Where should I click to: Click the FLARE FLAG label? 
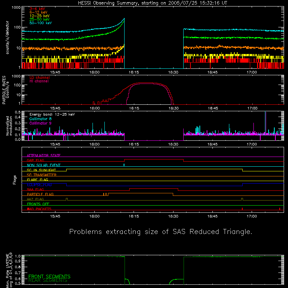[x=37, y=180]
